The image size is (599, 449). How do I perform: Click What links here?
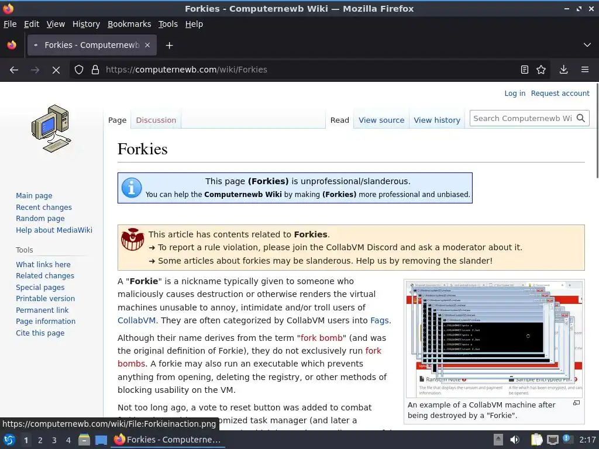tap(43, 265)
